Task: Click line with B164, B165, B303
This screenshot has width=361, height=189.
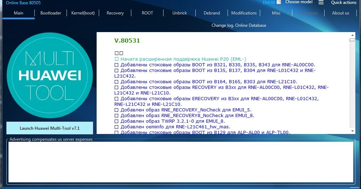Action: point(206,82)
